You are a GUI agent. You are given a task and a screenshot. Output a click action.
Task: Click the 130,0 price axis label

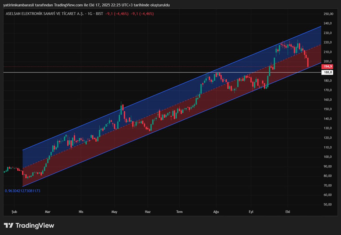tap(327, 128)
